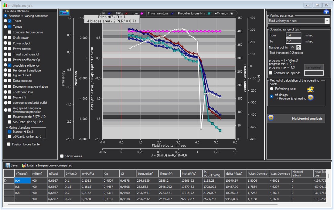Click the cell value 254,6539

pyautogui.click(x=147, y=180)
